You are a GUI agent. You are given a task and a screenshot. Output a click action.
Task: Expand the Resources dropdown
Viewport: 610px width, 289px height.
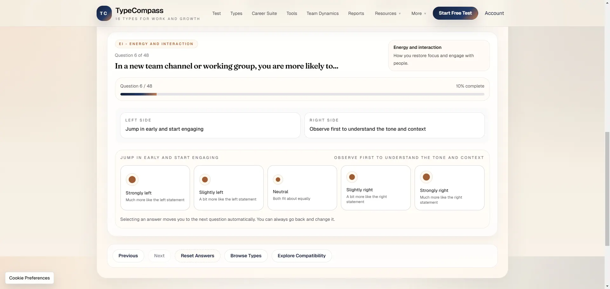[x=388, y=13]
